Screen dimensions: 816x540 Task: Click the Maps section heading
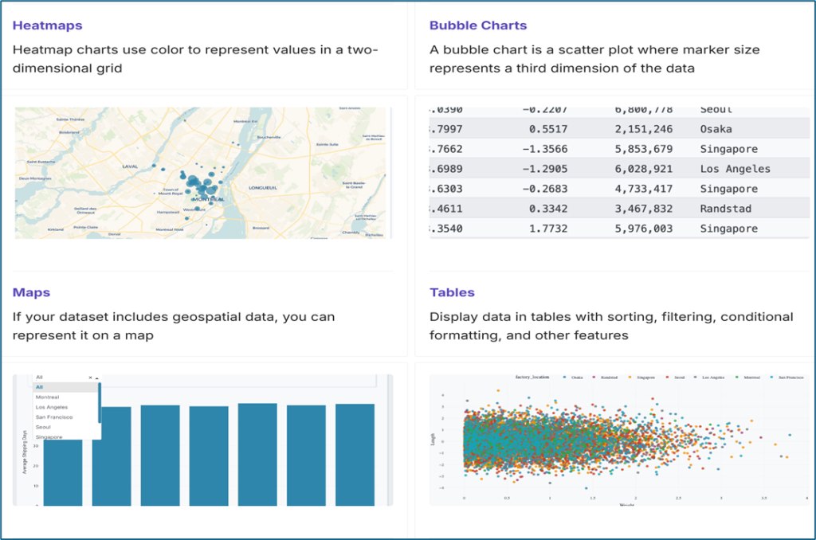pyautogui.click(x=31, y=292)
